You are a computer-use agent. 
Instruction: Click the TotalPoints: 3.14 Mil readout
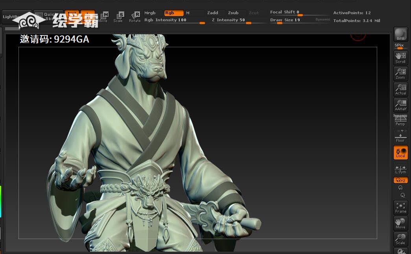[356, 21]
